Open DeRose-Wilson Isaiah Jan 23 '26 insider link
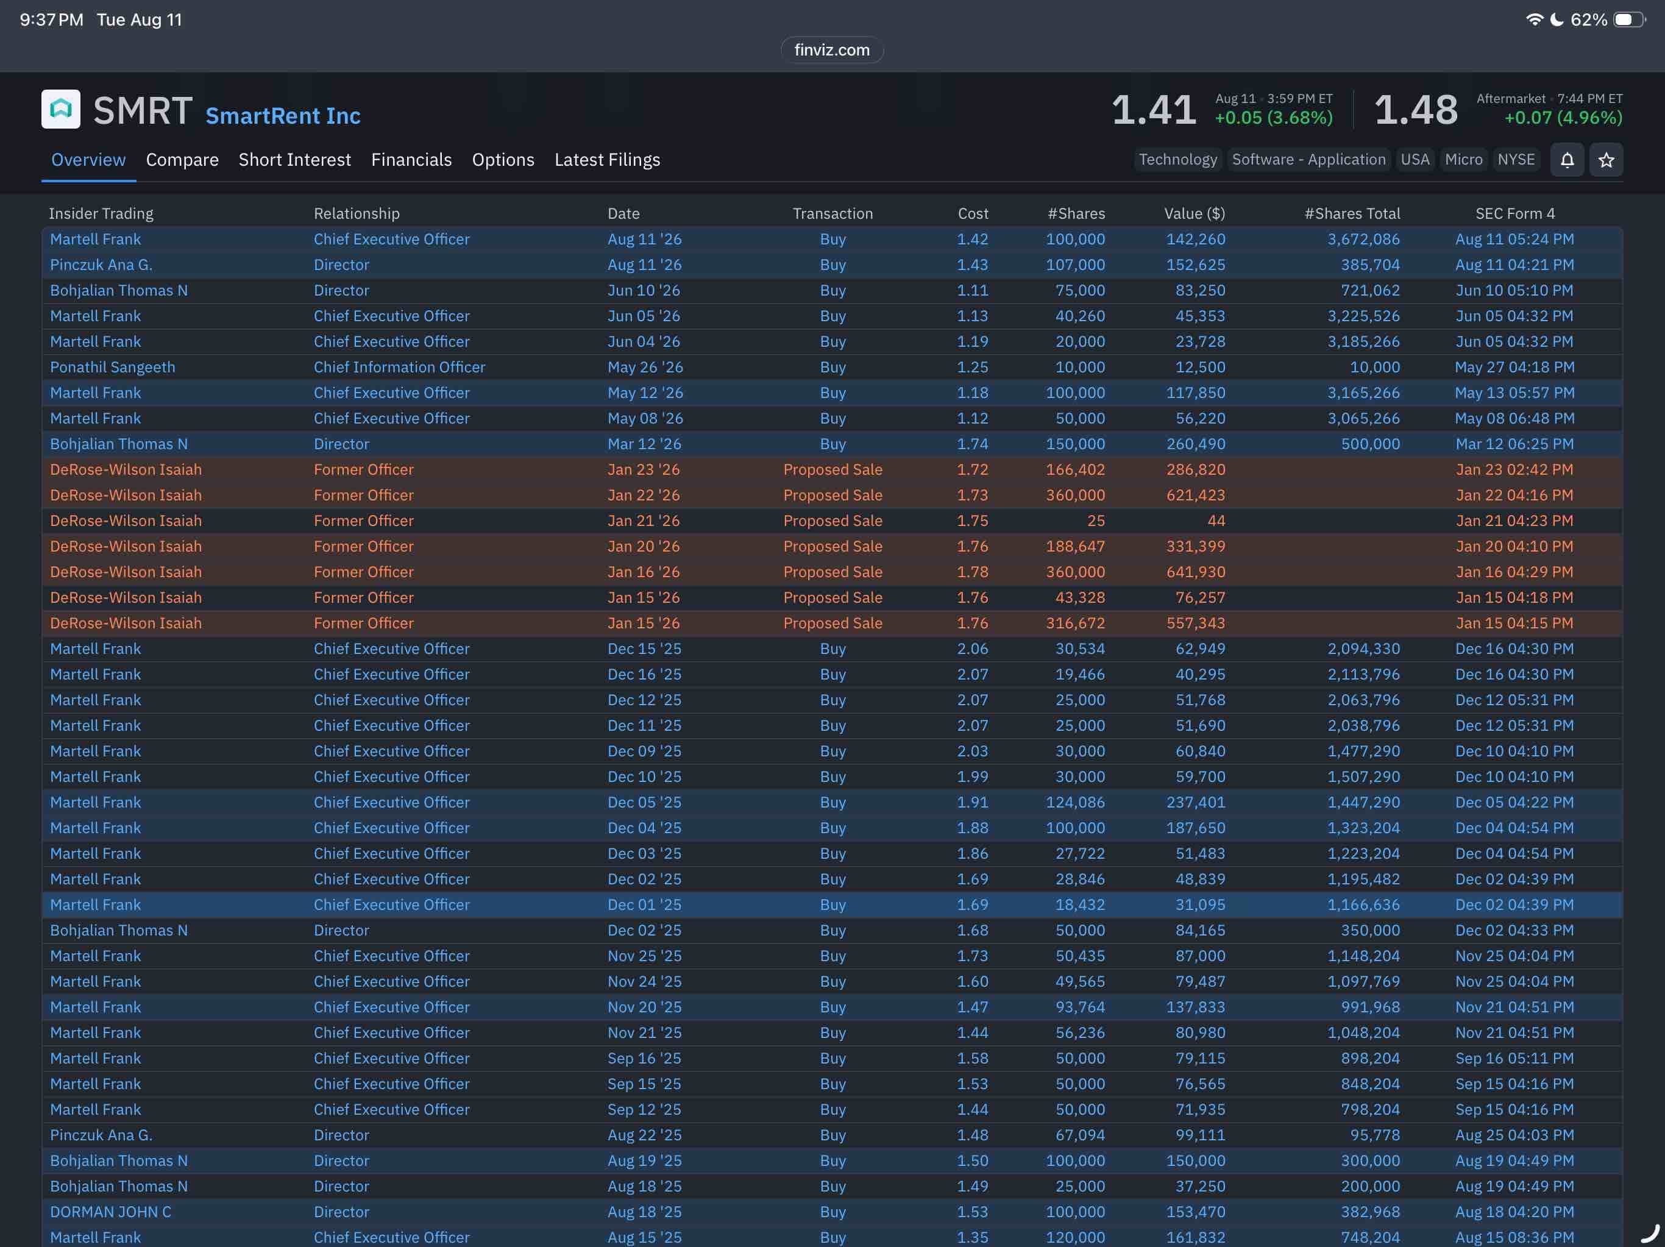The width and height of the screenshot is (1665, 1247). coord(126,469)
